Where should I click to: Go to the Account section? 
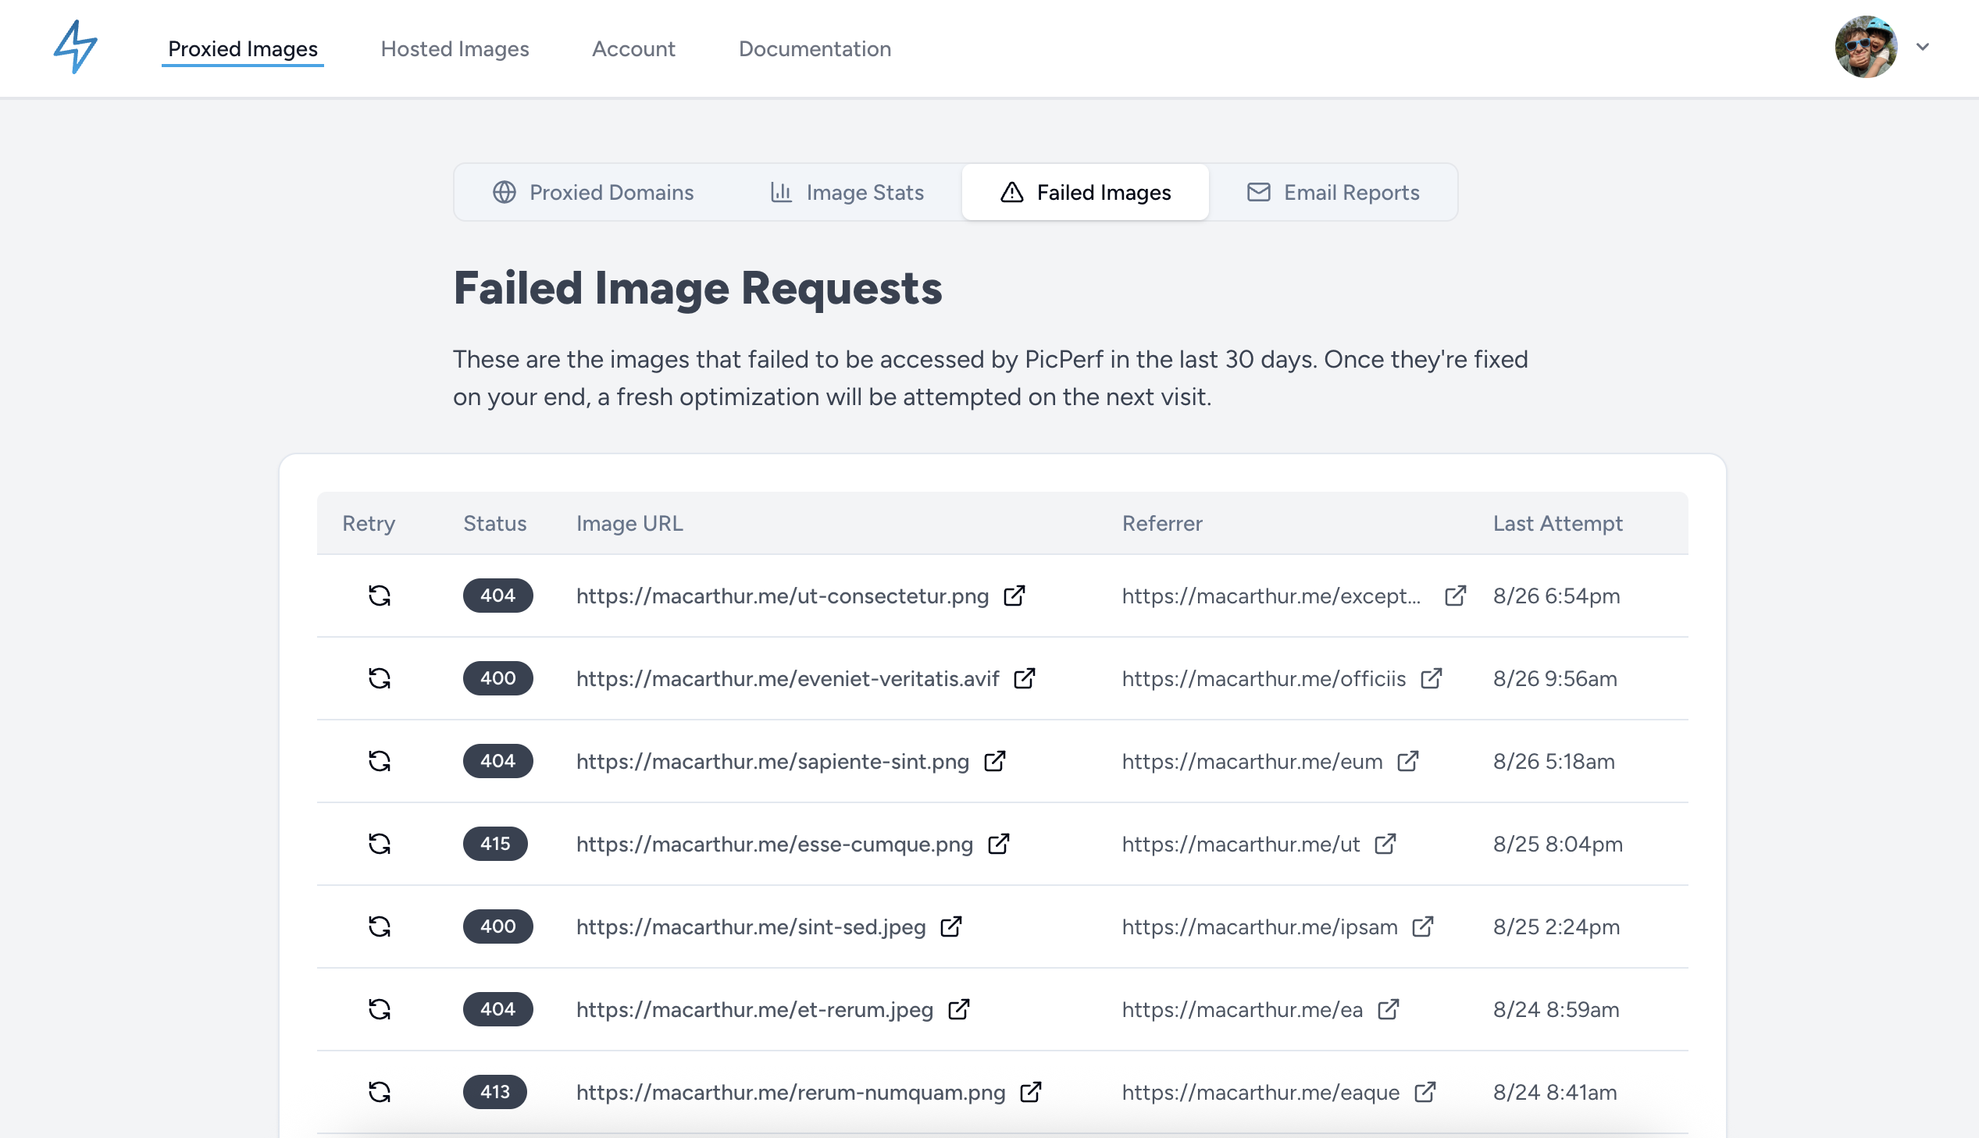pos(633,48)
